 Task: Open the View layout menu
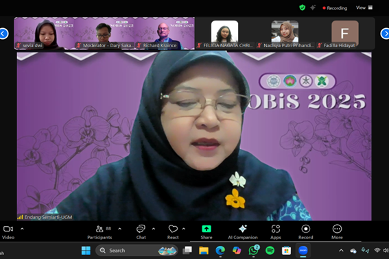click(x=364, y=8)
